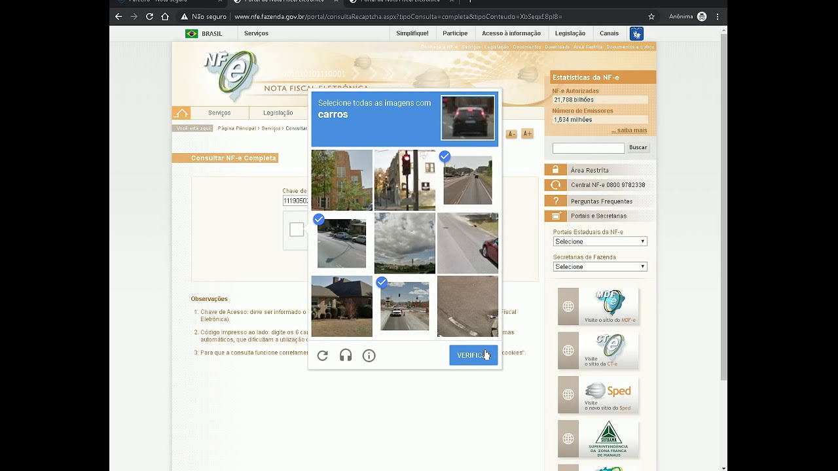Select the red traffic light captcha tile

point(405,180)
